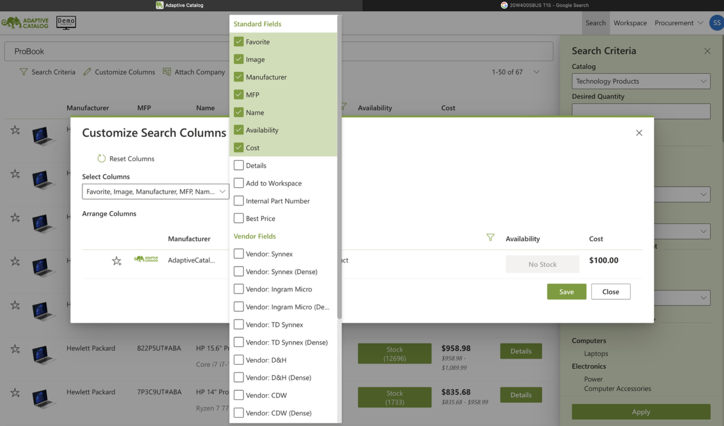Enable the Best Price column
724x426 pixels.
coord(239,218)
